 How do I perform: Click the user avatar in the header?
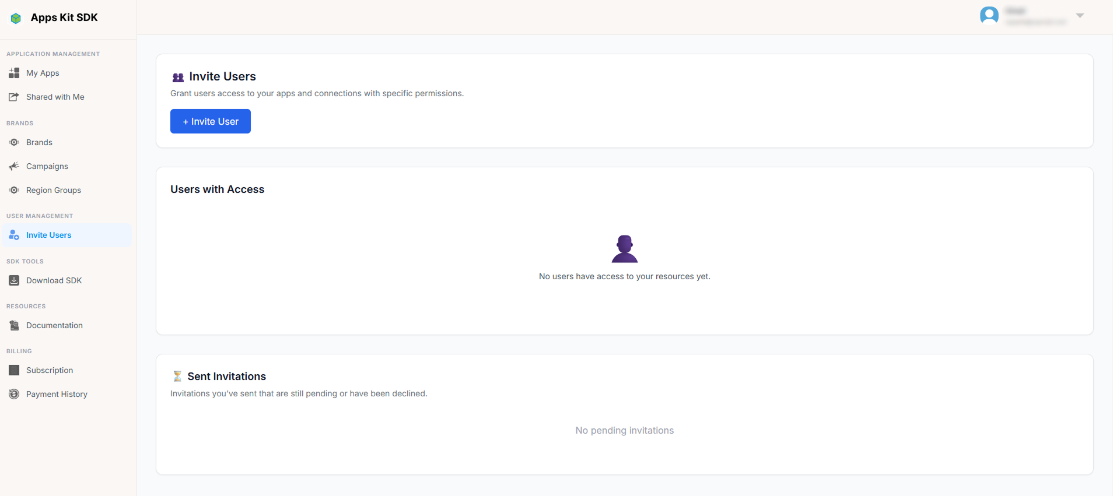[x=989, y=15]
